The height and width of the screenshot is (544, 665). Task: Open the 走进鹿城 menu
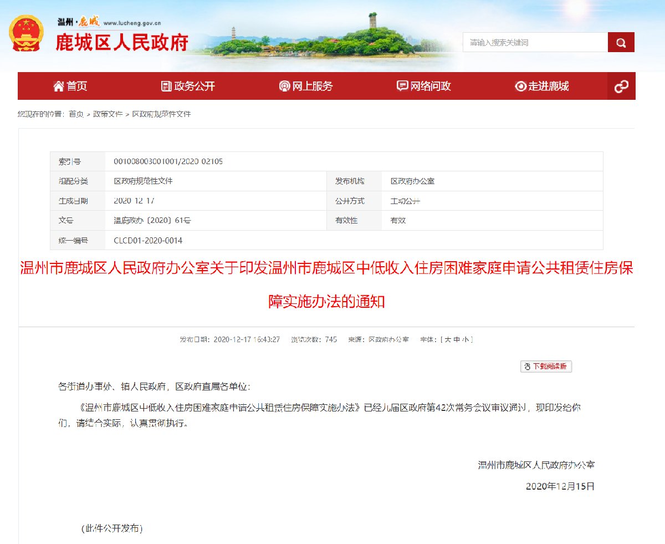click(542, 86)
